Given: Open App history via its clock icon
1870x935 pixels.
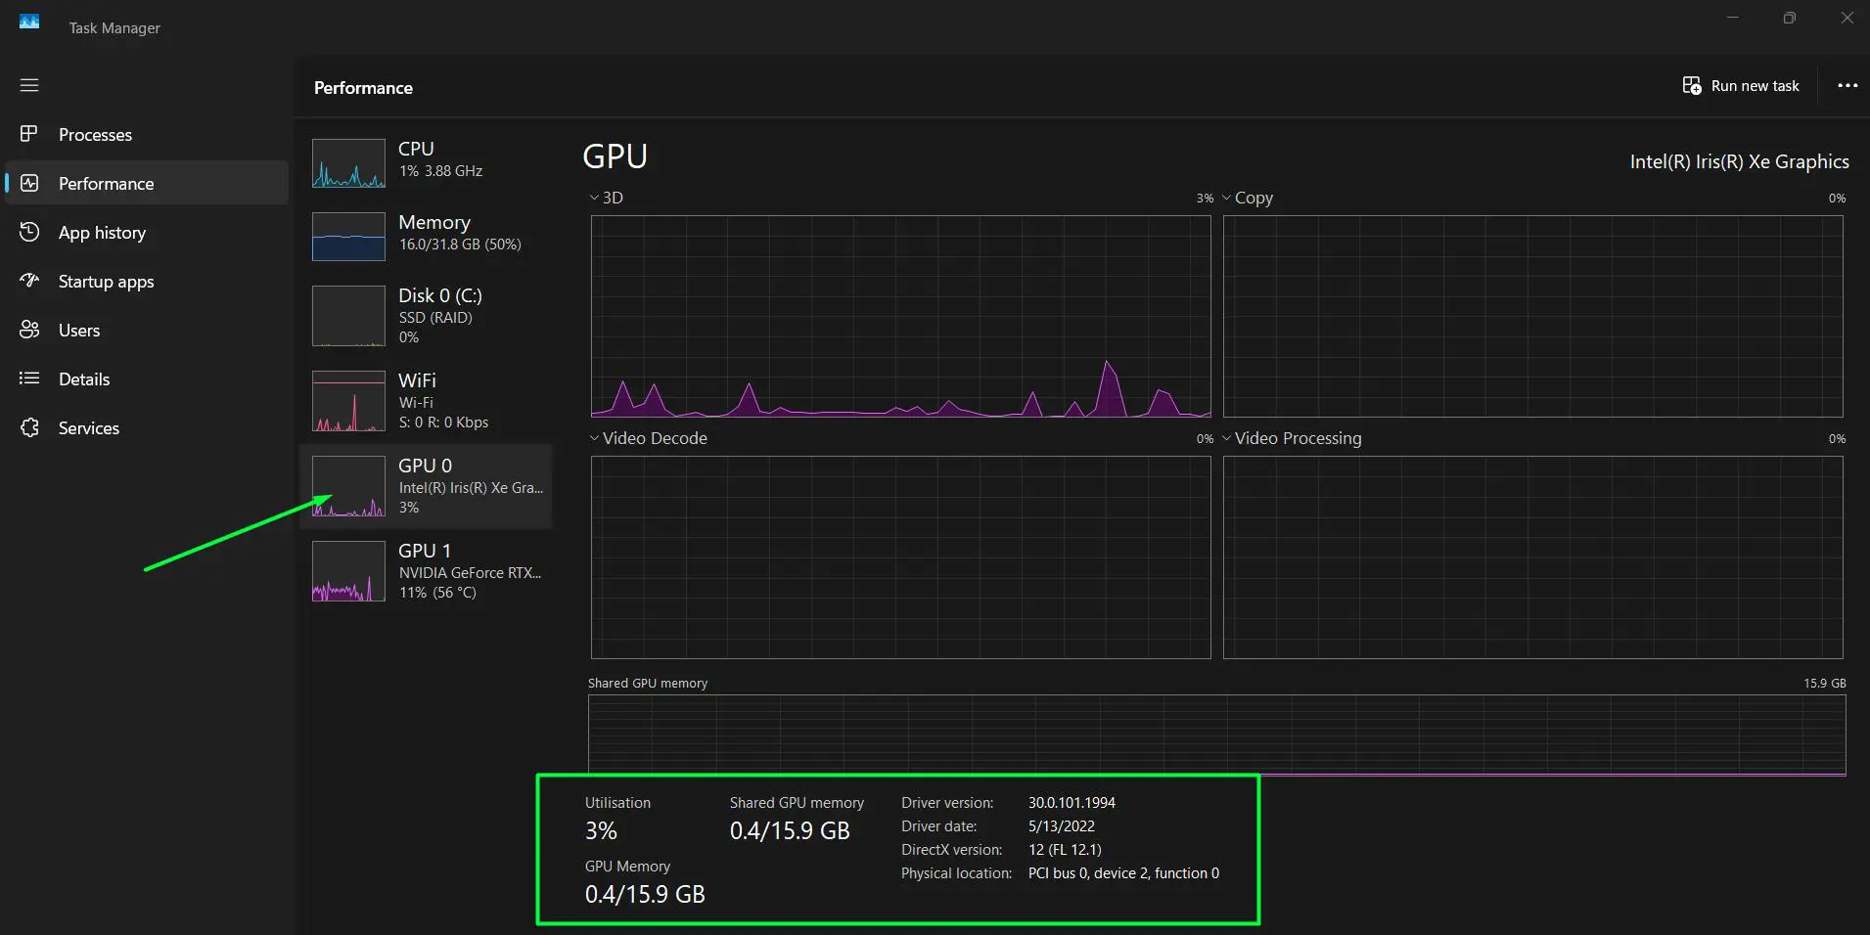Looking at the screenshot, I should pos(29,232).
